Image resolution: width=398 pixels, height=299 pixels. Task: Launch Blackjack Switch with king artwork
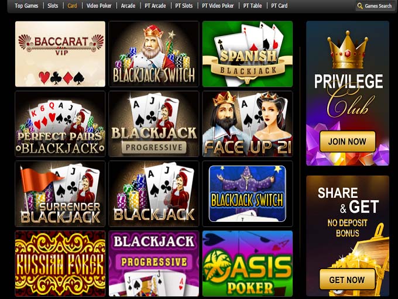154,54
